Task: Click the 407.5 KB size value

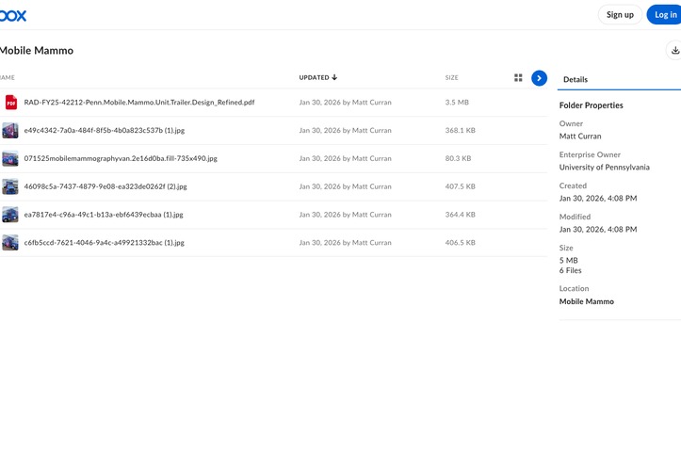Action: [x=460, y=186]
